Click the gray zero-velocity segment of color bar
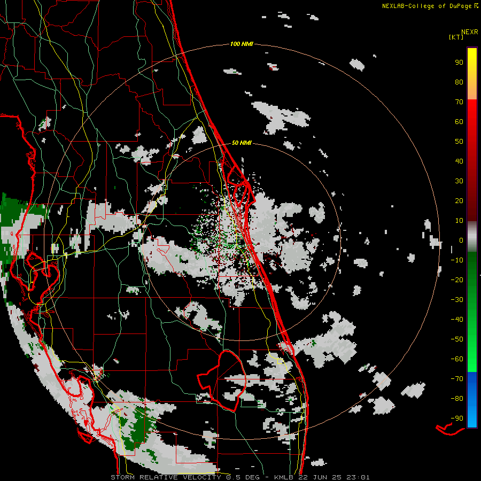 point(472,237)
